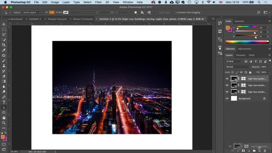Enable Constrain Path Dragging checkbox
This screenshot has width=272, height=153.
pyautogui.click(x=175, y=12)
